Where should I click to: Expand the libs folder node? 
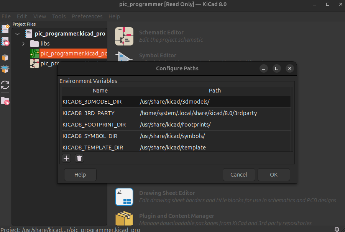pos(23,44)
